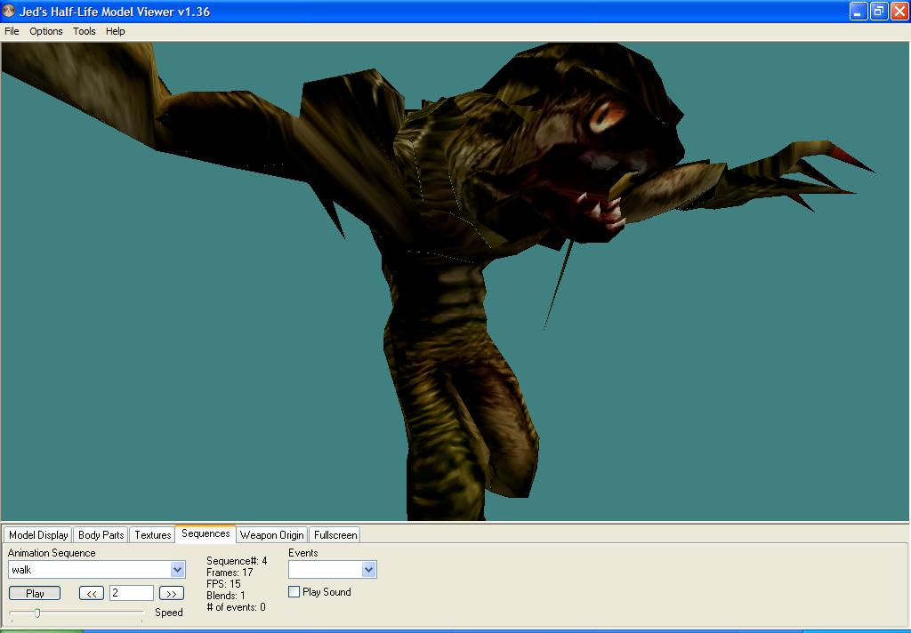Select the Sequences tab
This screenshot has width=911, height=633.
pyautogui.click(x=206, y=533)
